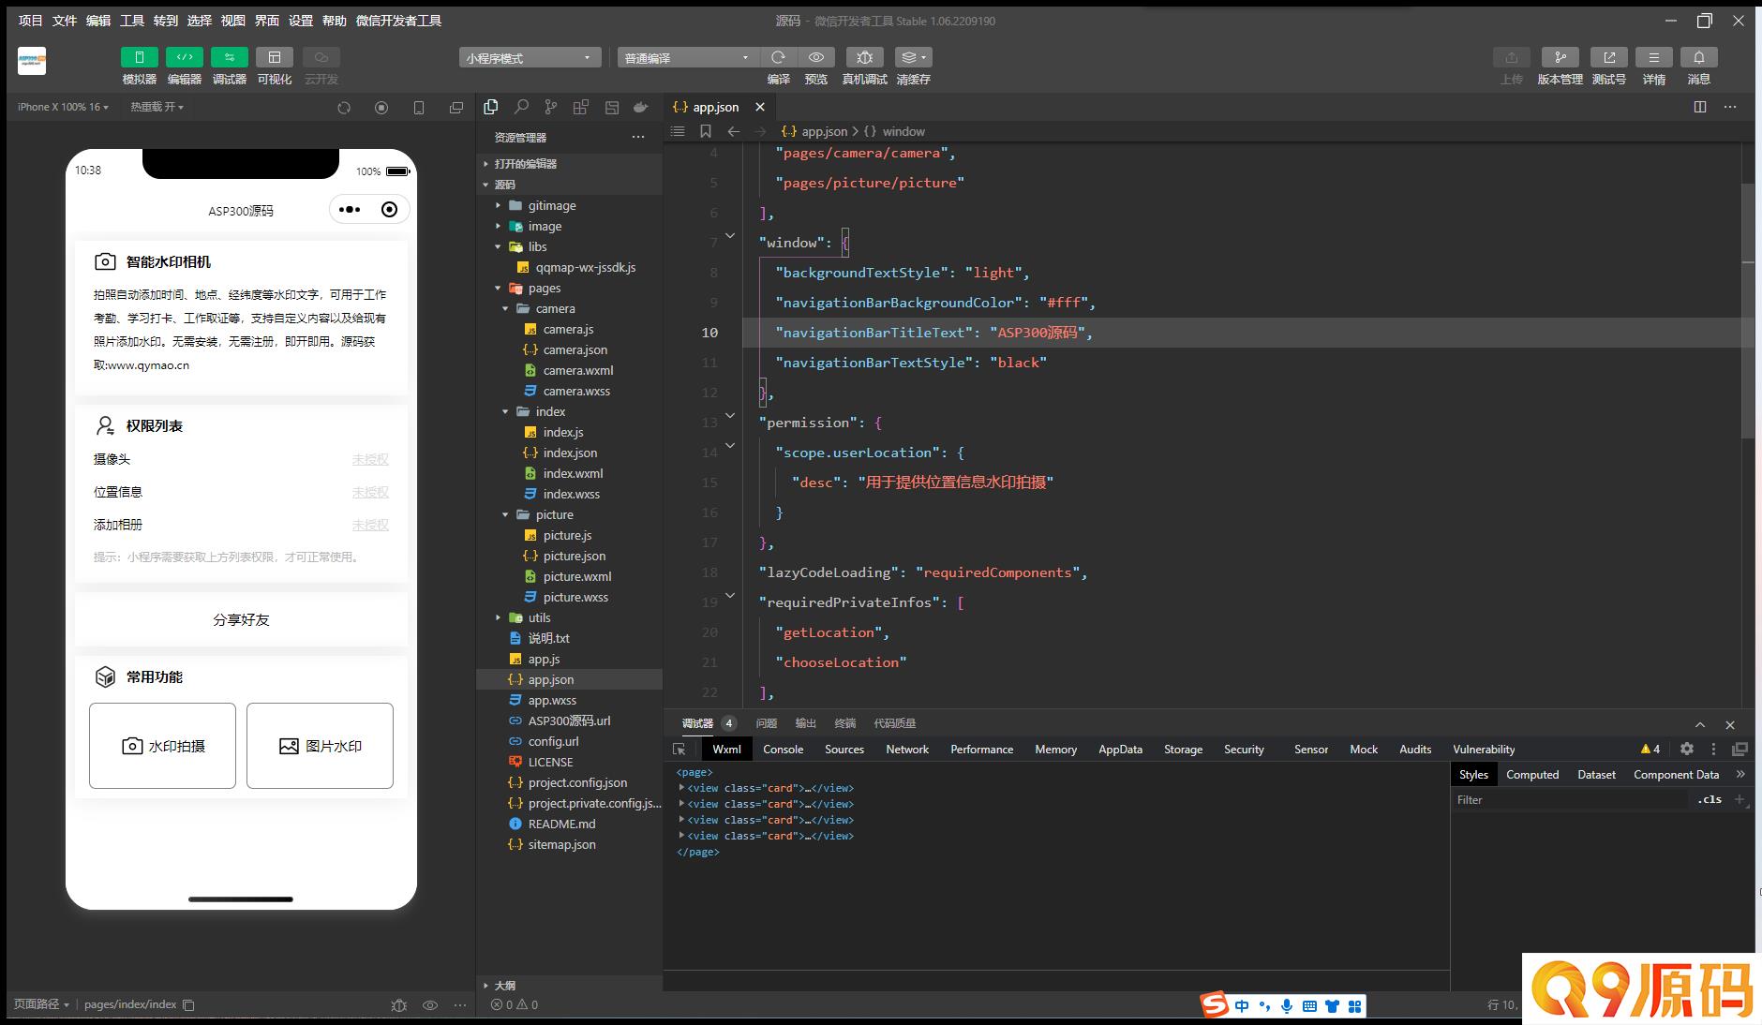Click the editor vertical scrollbar
This screenshot has width=1762, height=1025.
[x=1748, y=310]
